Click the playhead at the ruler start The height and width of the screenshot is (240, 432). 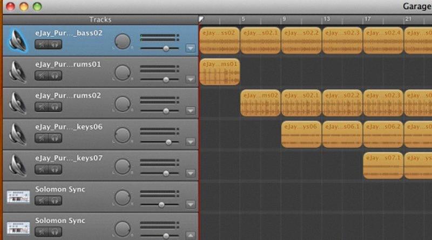click(201, 19)
